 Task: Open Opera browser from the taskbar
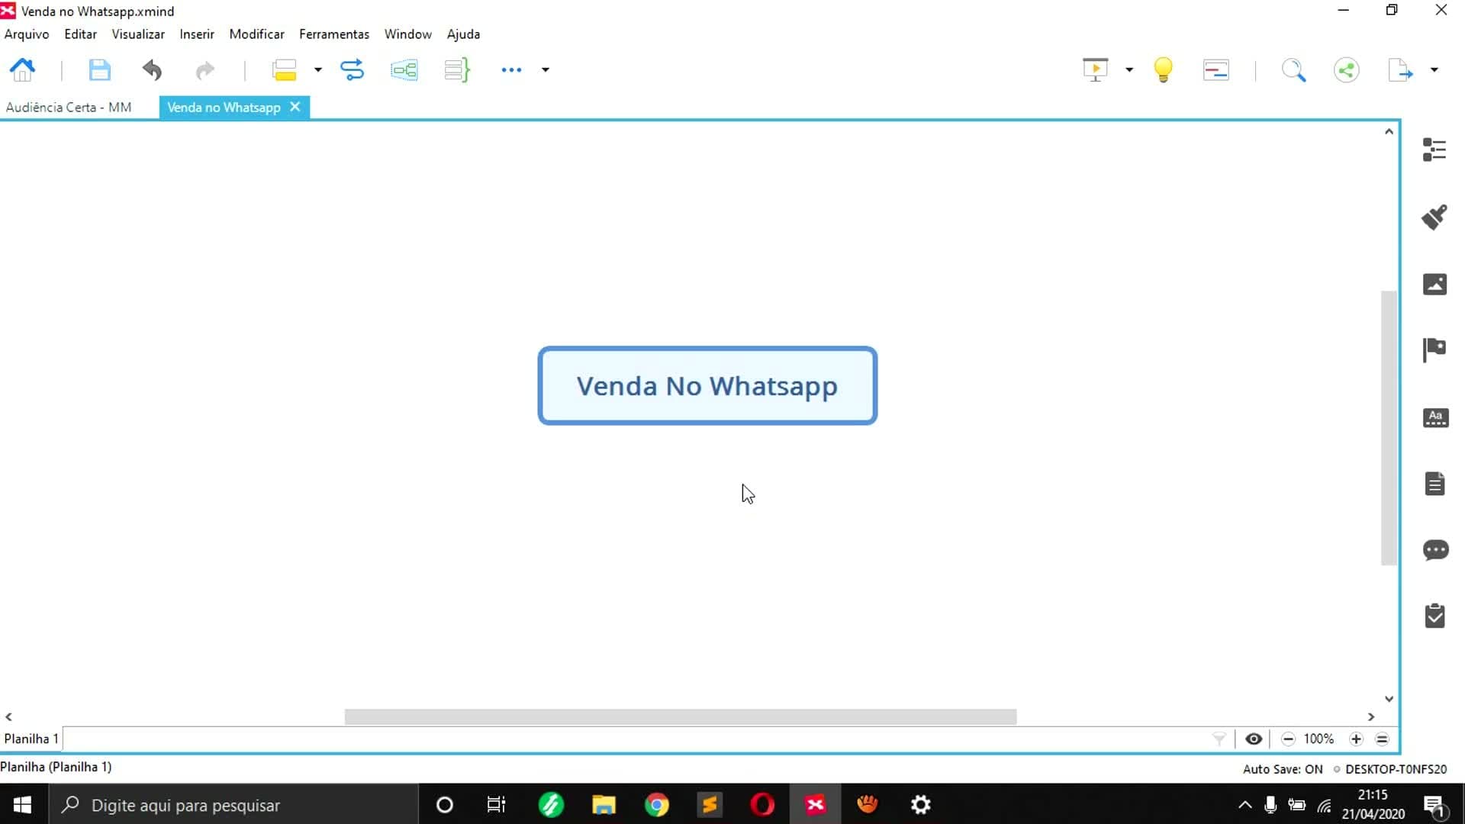pos(762,805)
